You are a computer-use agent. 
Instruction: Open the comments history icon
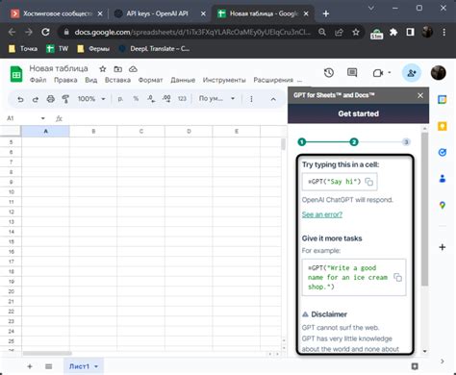[352, 73]
